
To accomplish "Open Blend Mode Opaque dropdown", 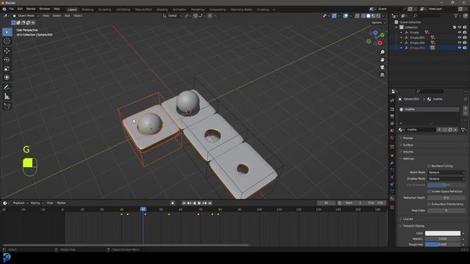I will click(x=446, y=172).
